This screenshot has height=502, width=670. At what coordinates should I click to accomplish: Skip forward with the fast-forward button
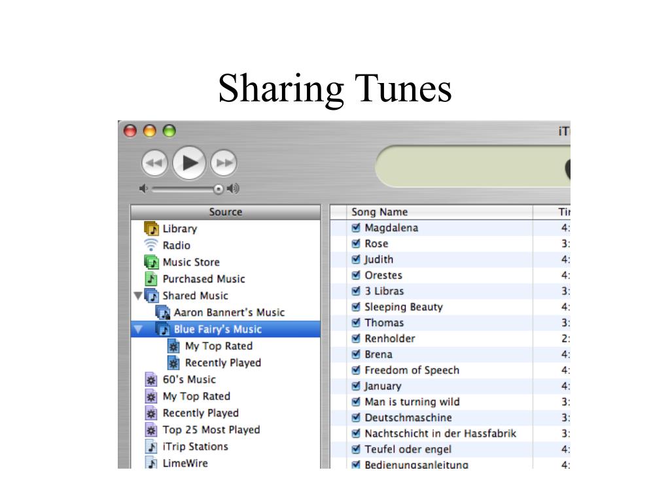point(224,163)
